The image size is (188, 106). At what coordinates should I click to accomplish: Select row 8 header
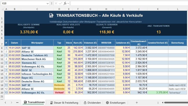coord(2,48)
